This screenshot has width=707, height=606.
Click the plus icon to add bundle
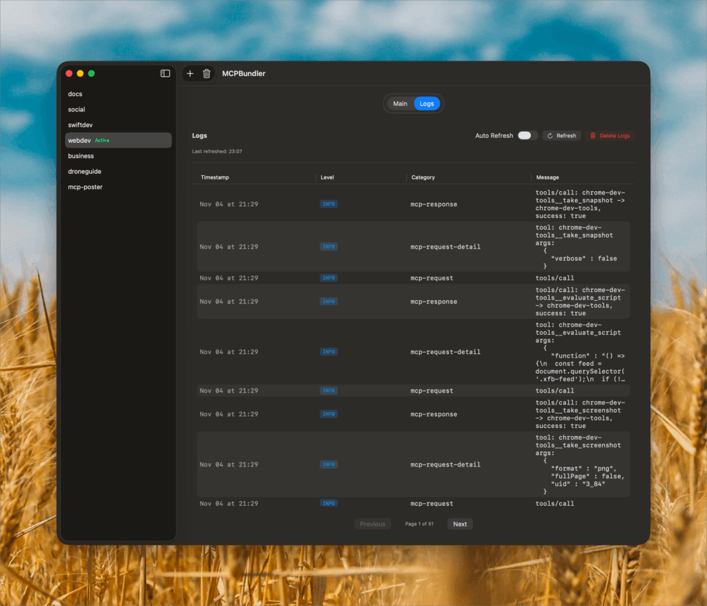pos(191,74)
